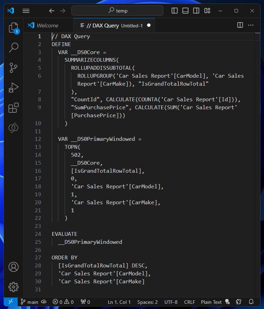Change line ending via CRLF
The height and width of the screenshot is (309, 264).
pos(189,302)
